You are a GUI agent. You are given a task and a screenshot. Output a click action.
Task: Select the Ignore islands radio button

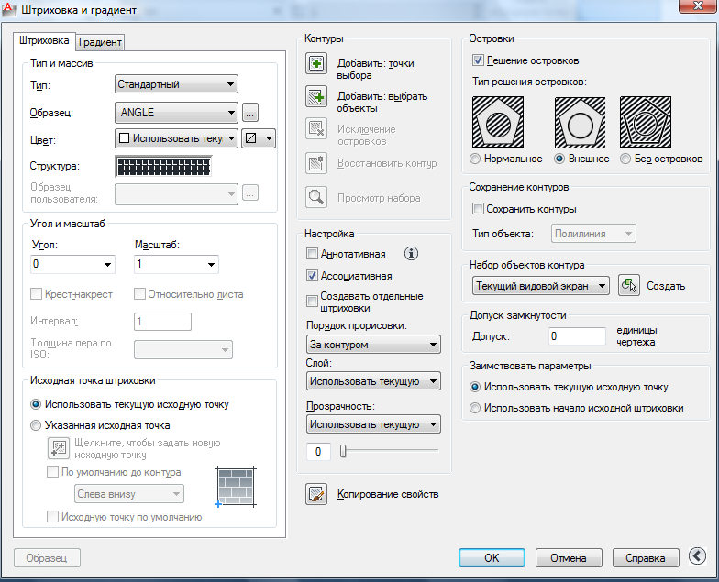point(625,159)
